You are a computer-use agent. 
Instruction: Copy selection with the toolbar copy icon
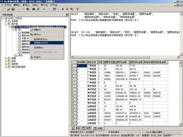coord(23,9)
